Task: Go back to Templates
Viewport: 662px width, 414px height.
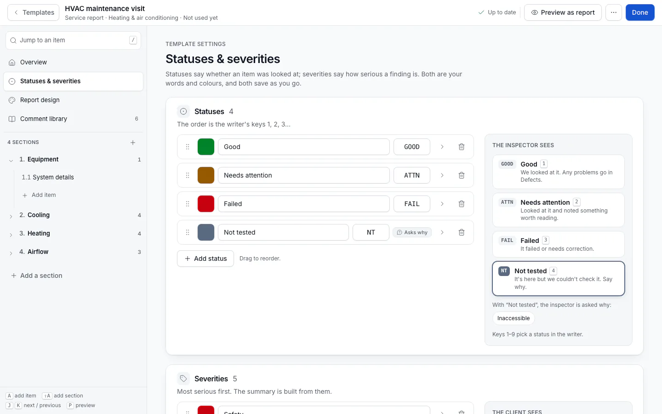Action: coord(34,12)
